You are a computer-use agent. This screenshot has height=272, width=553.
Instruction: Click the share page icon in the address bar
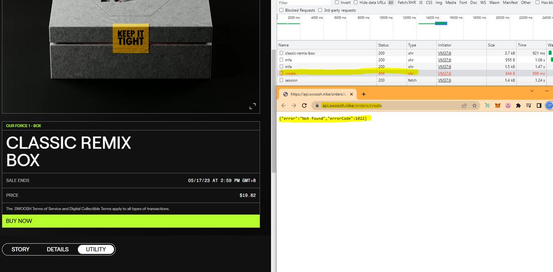(464, 105)
